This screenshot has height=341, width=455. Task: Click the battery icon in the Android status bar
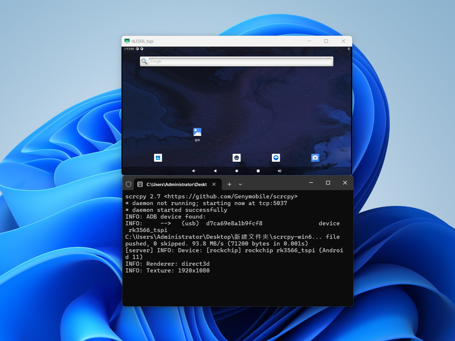(x=349, y=49)
